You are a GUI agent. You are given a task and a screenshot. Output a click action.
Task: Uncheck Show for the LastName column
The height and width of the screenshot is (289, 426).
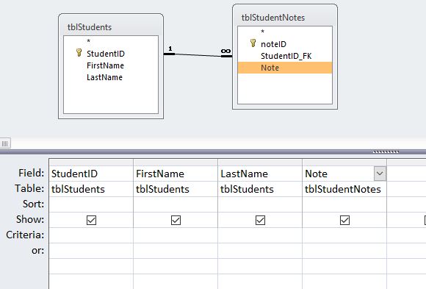click(x=260, y=220)
